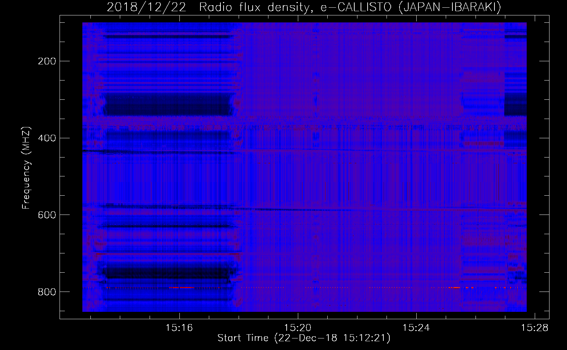Click the 200 frequency tick label
The width and height of the screenshot is (567, 350).
click(x=47, y=61)
